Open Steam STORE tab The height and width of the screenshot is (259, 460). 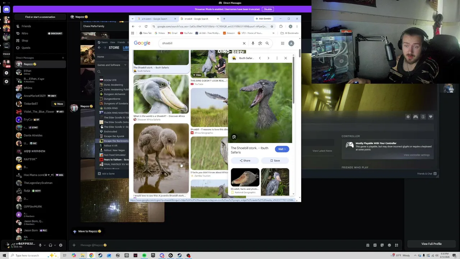click(114, 47)
